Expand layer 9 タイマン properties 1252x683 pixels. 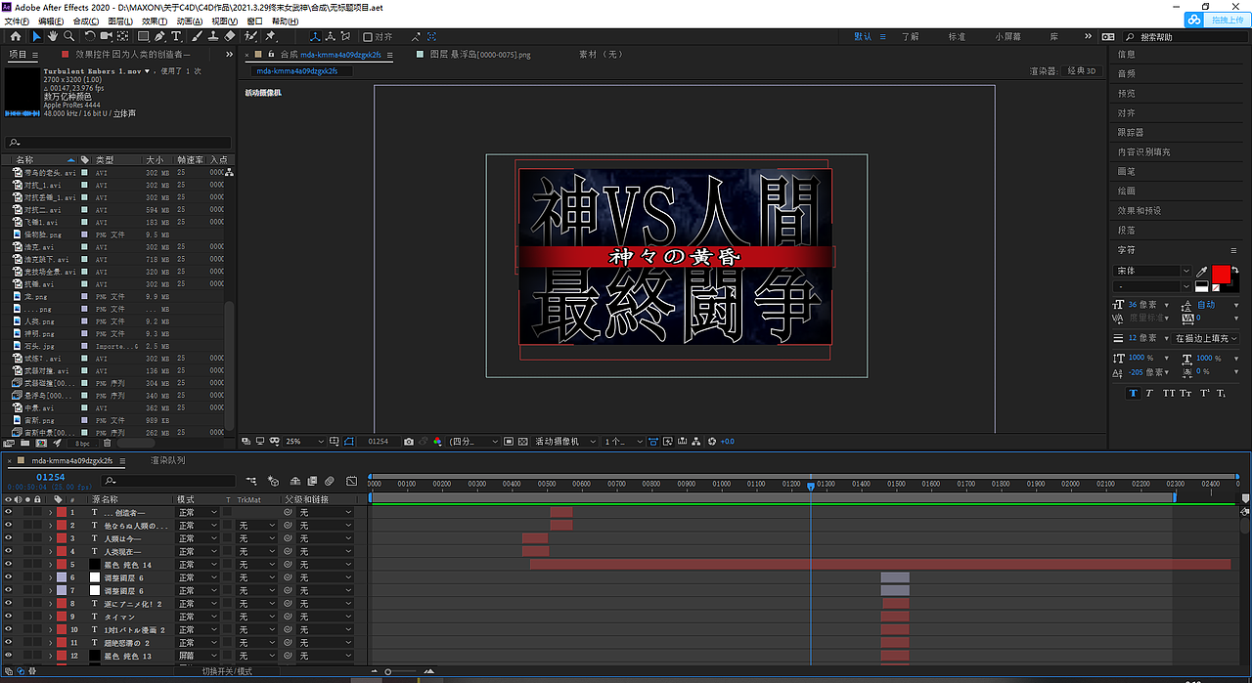click(x=50, y=617)
